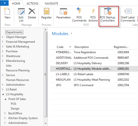138x126 pixels.
Task: Expand the Manufacturing node
Action: click(x=3, y=61)
